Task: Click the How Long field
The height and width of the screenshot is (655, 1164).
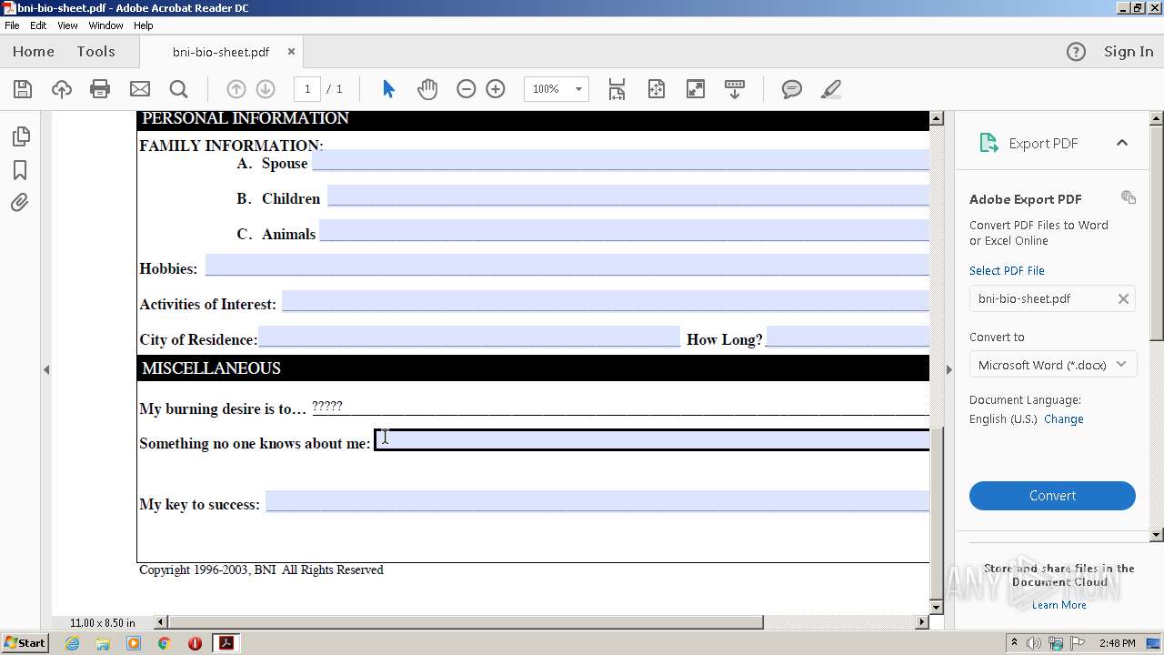Action: [848, 337]
